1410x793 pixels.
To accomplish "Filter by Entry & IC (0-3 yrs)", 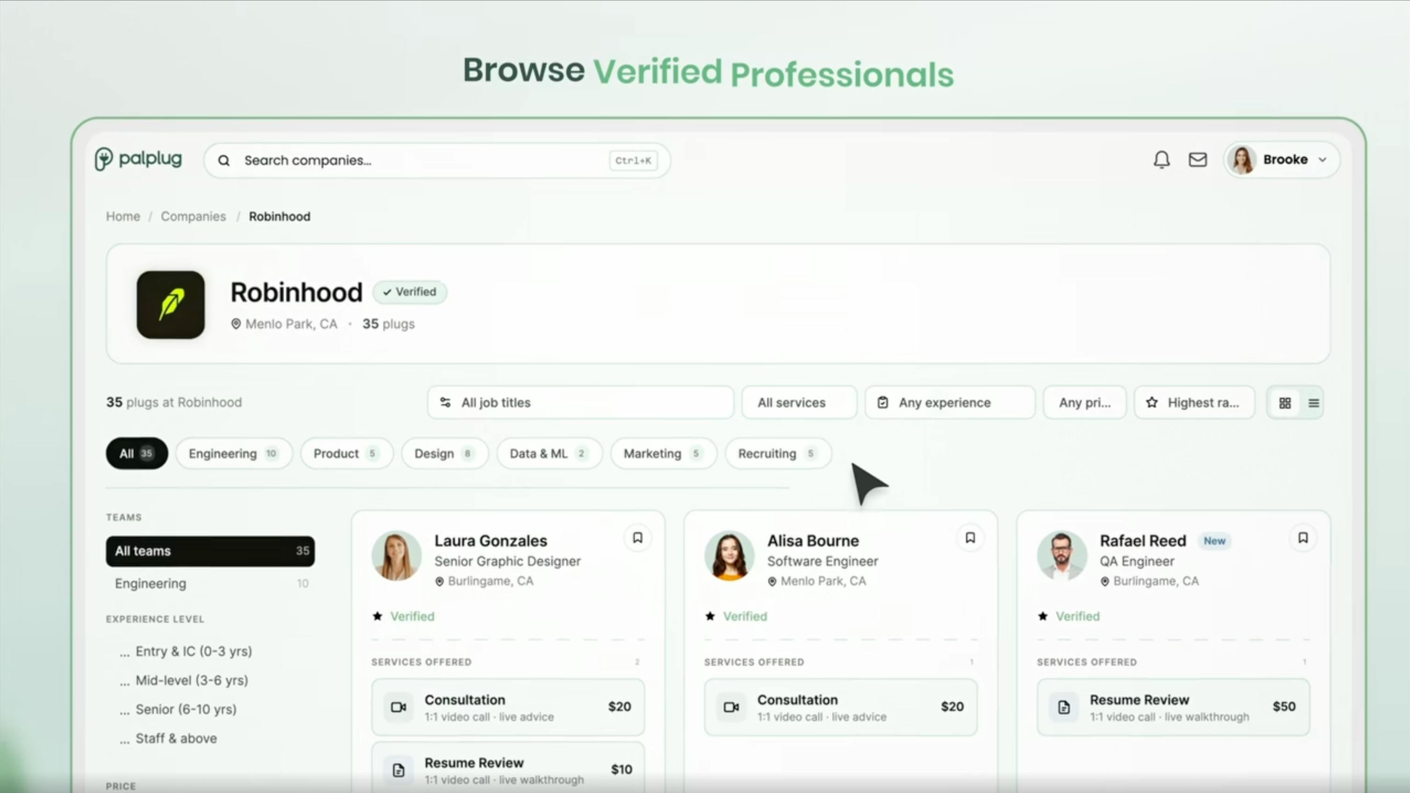I will pos(186,651).
